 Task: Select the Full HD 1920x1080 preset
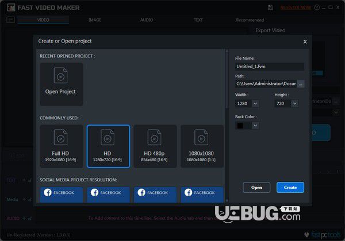coord(62,146)
